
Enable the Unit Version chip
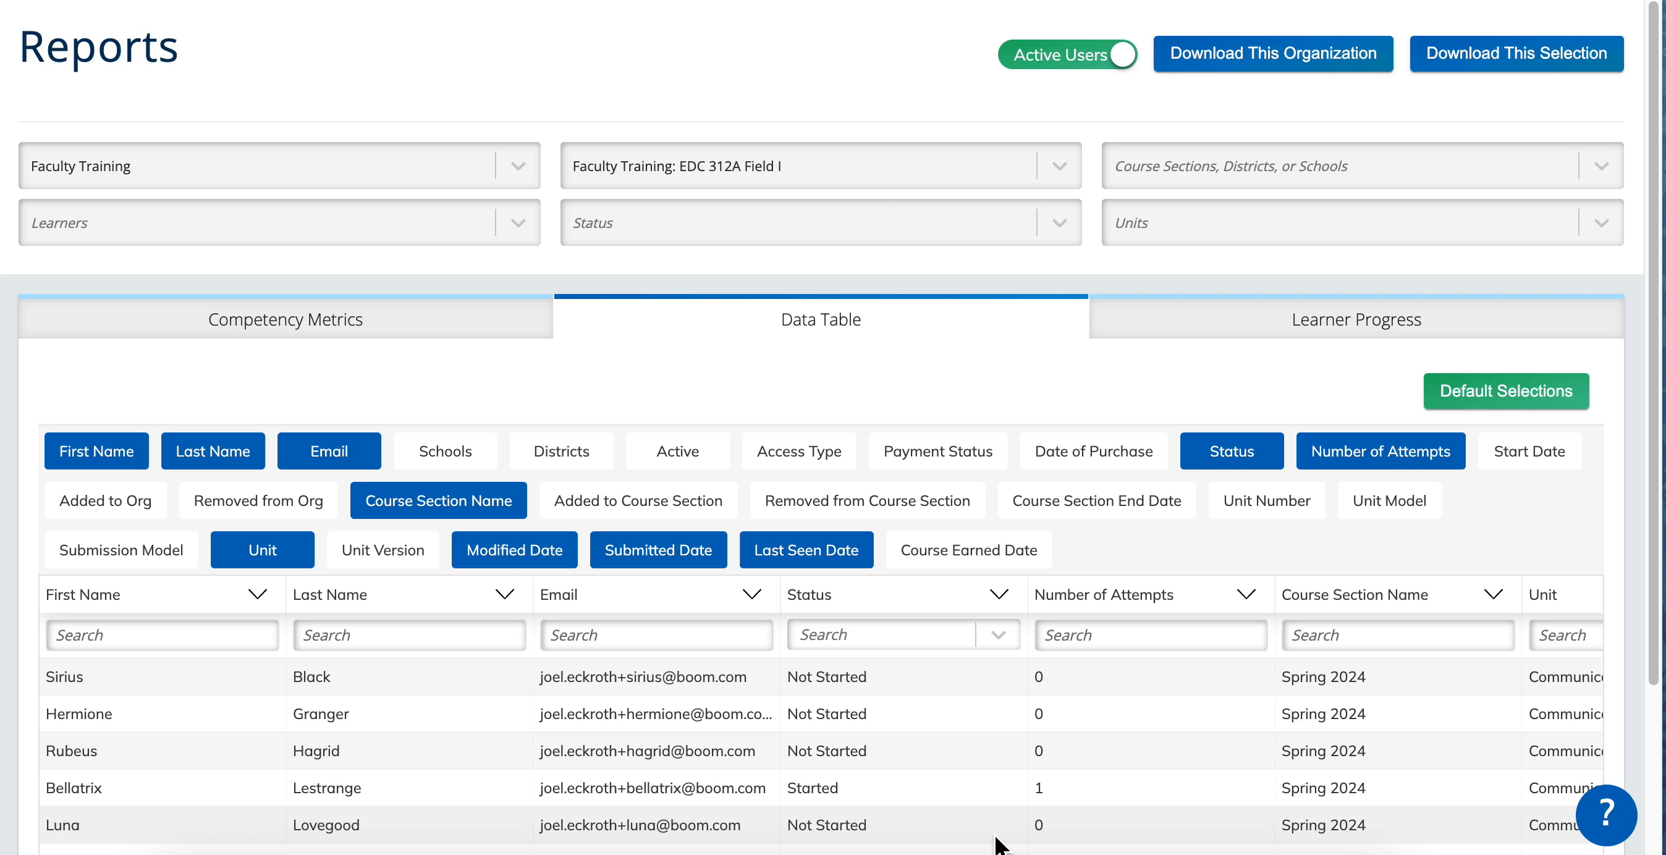[x=383, y=550]
